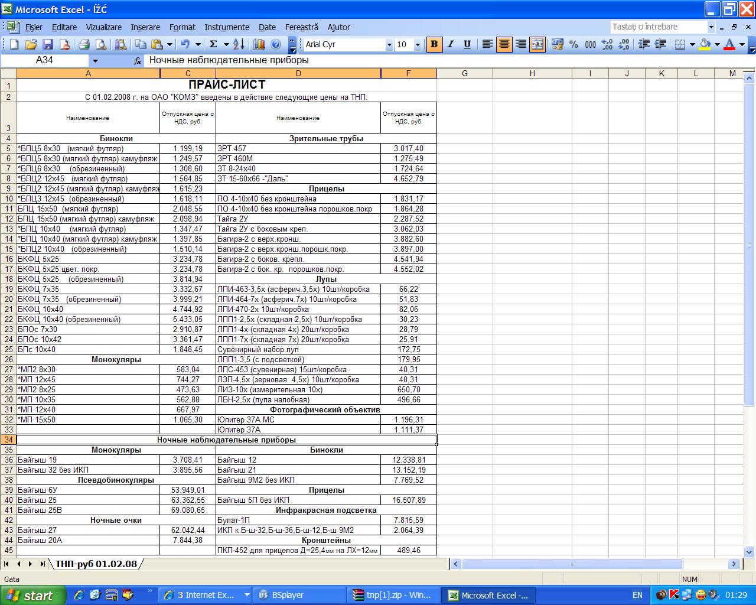The height and width of the screenshot is (605, 756).
Task: Open the Instrumente menu
Action: (227, 27)
